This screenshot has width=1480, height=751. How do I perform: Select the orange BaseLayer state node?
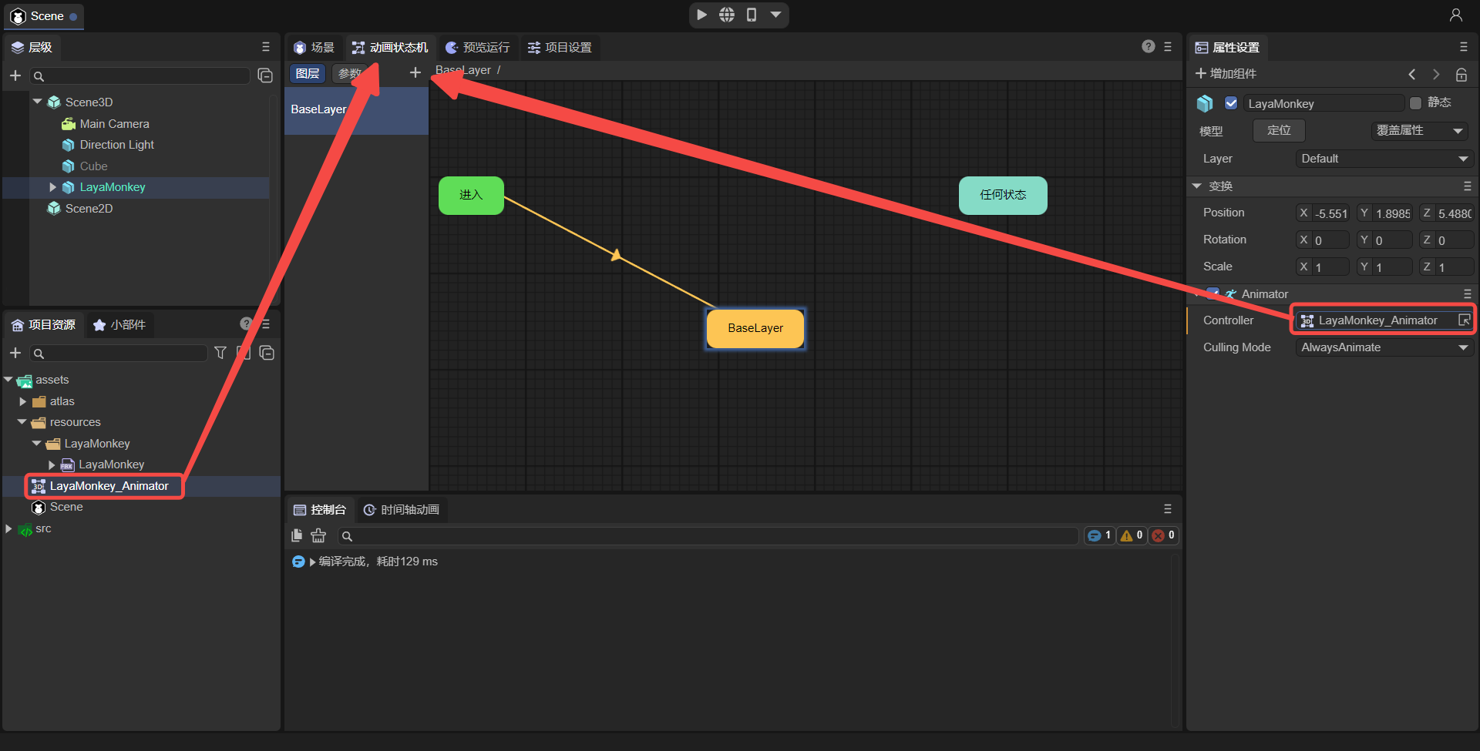click(755, 328)
